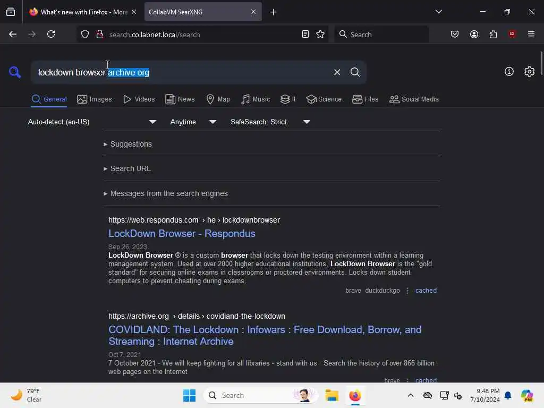Open uBlock Origin extension icon

click(x=512, y=34)
